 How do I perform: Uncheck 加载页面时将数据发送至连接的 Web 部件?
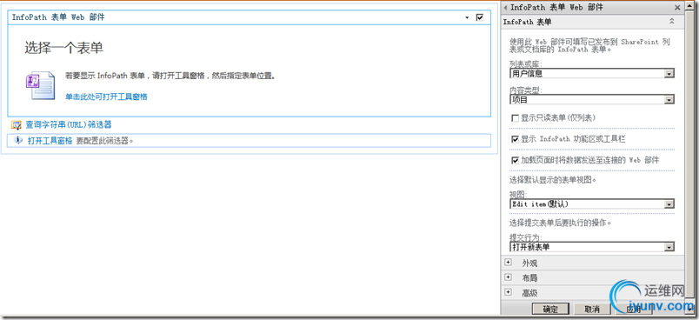click(x=516, y=160)
